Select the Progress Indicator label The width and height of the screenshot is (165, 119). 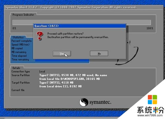coord(23,15)
